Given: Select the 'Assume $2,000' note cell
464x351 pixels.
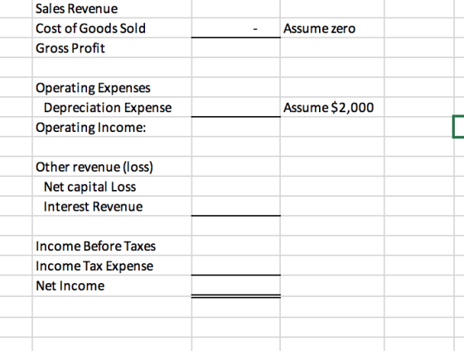Looking at the screenshot, I should [x=332, y=107].
